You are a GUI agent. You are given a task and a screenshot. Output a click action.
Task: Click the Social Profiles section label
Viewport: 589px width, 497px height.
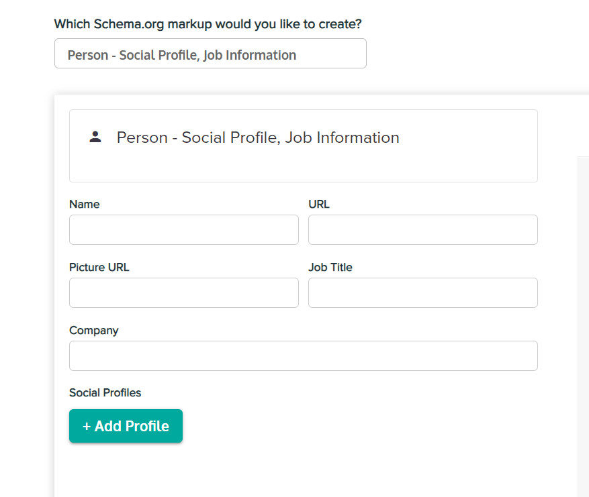point(105,393)
